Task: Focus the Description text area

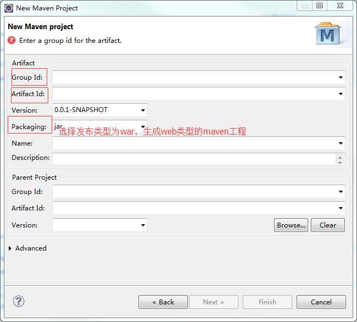Action: point(194,159)
